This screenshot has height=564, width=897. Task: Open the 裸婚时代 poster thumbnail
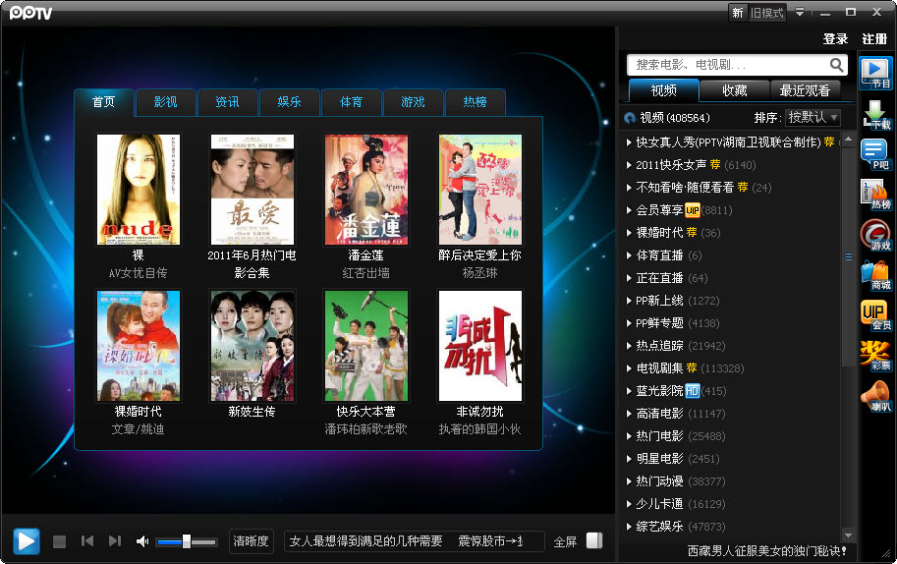tap(138, 346)
